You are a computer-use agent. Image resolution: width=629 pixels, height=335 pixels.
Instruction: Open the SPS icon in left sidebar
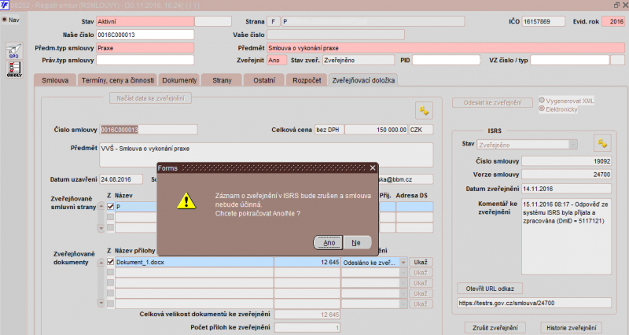[x=14, y=51]
